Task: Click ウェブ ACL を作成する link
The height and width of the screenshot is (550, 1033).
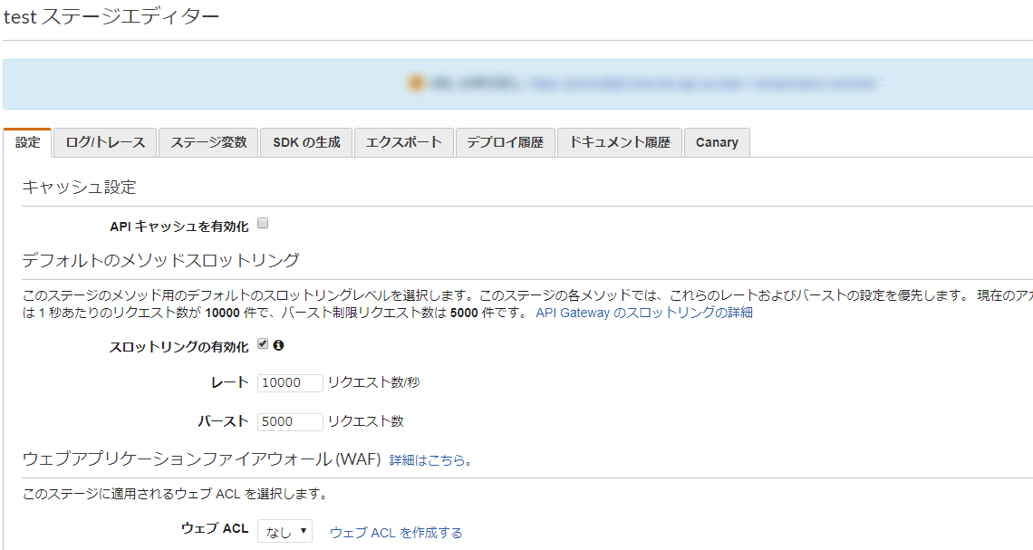Action: click(396, 532)
